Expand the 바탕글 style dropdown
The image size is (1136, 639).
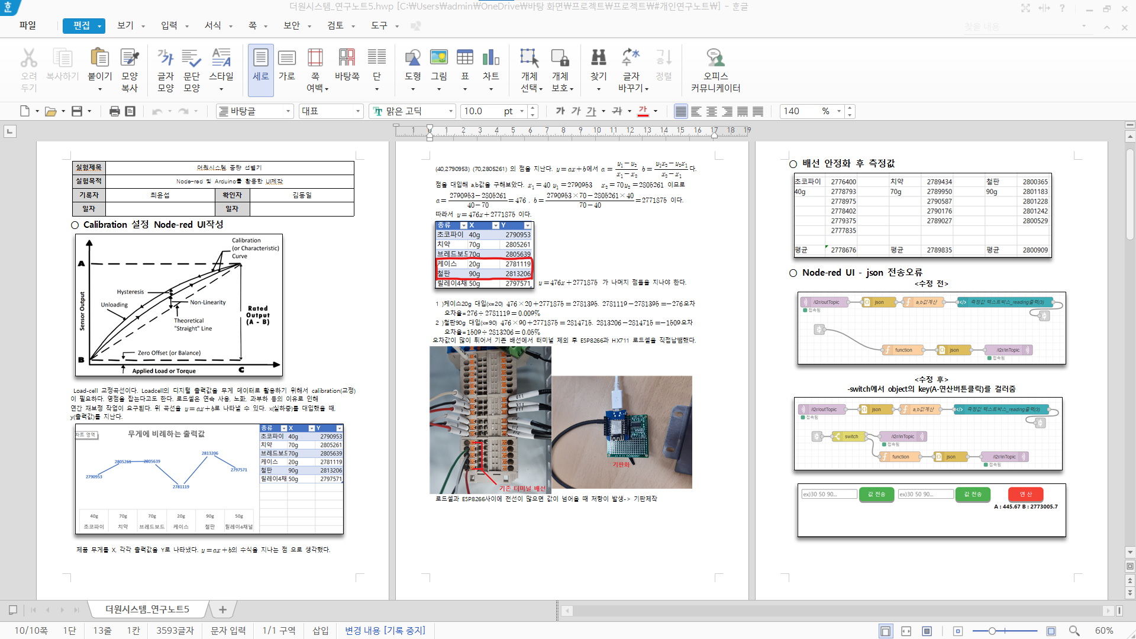288,111
